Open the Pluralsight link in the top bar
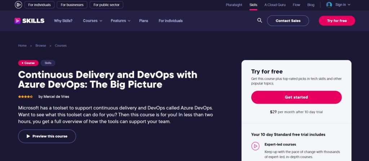The image size is (369, 161). coord(234,5)
